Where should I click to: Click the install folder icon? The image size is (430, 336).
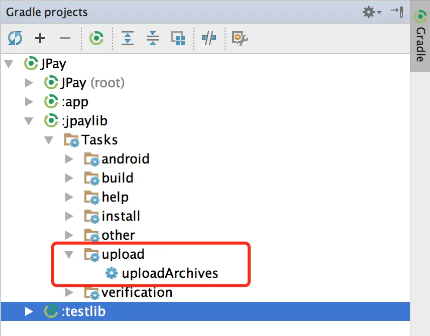91,216
